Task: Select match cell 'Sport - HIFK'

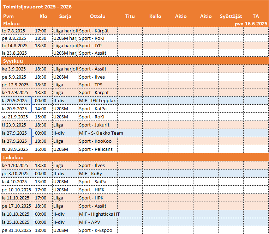Action: 98,190
